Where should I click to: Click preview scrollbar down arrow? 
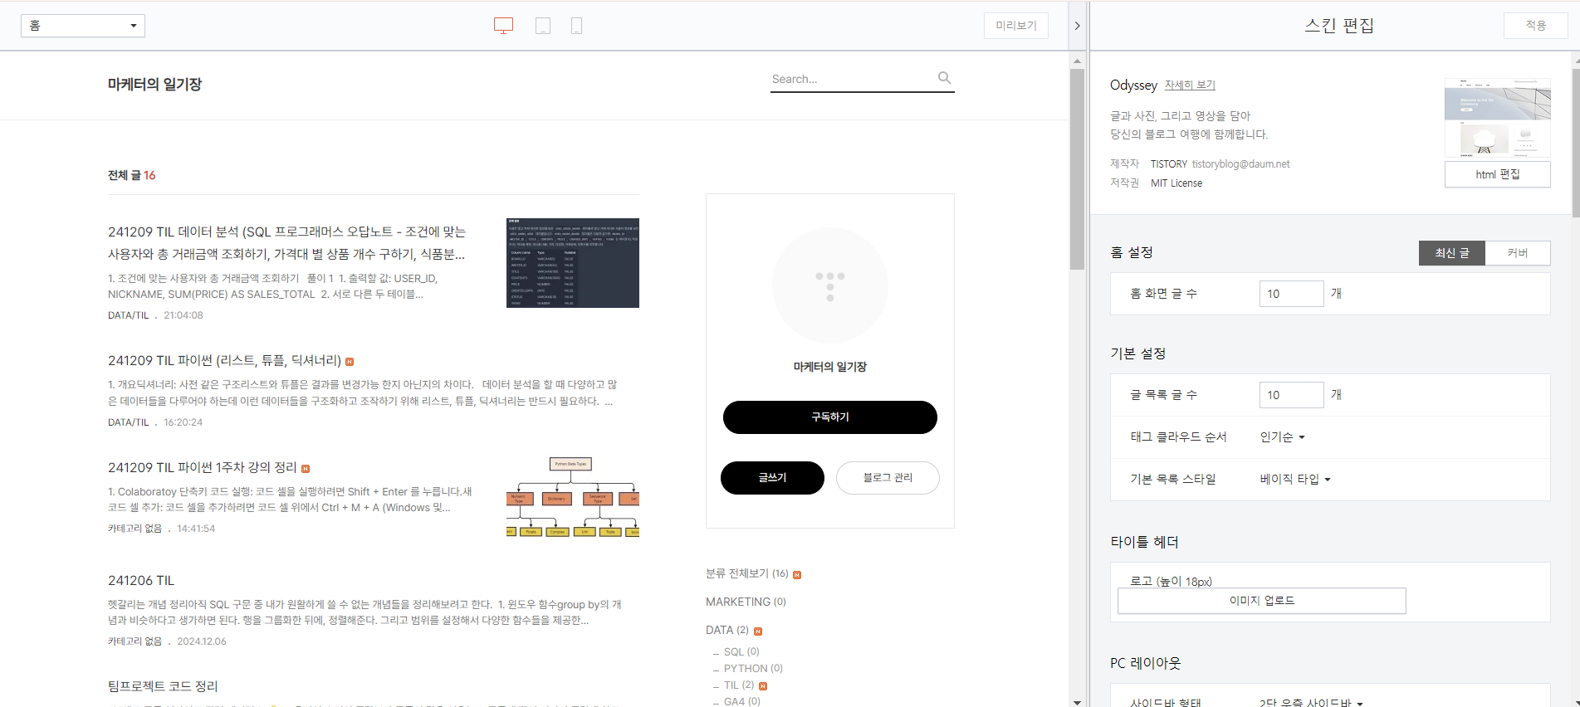coord(1077,702)
